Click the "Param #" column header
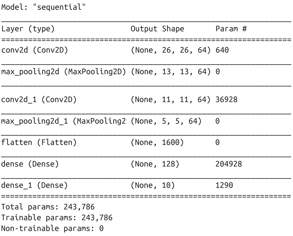This screenshot has width=293, height=236. tap(231, 29)
